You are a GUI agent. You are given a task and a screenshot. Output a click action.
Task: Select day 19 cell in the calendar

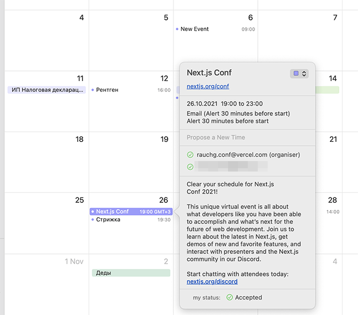click(131, 162)
